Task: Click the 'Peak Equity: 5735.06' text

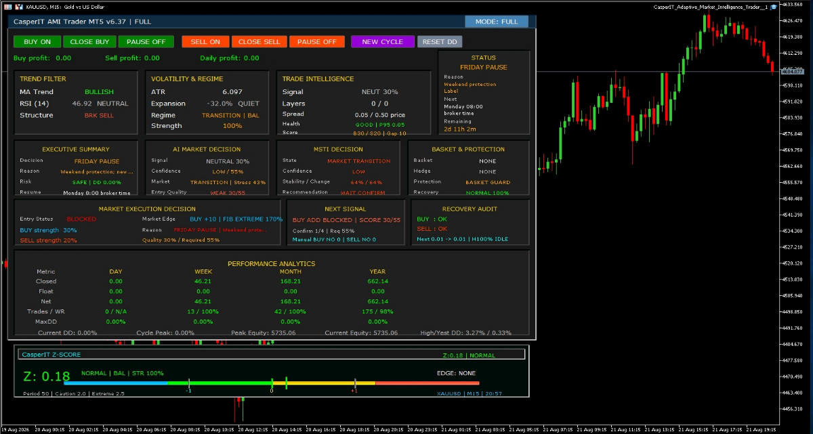Action: pyautogui.click(x=263, y=332)
